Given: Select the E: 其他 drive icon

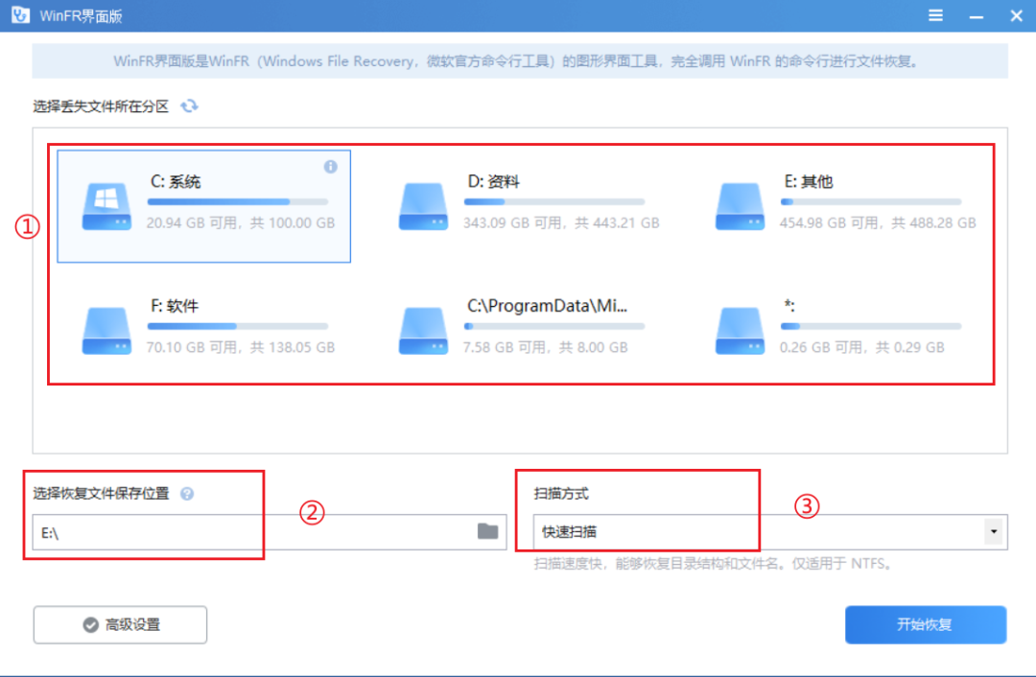Looking at the screenshot, I should tap(740, 207).
